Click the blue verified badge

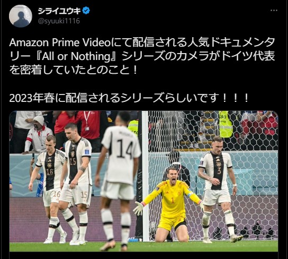pos(86,11)
